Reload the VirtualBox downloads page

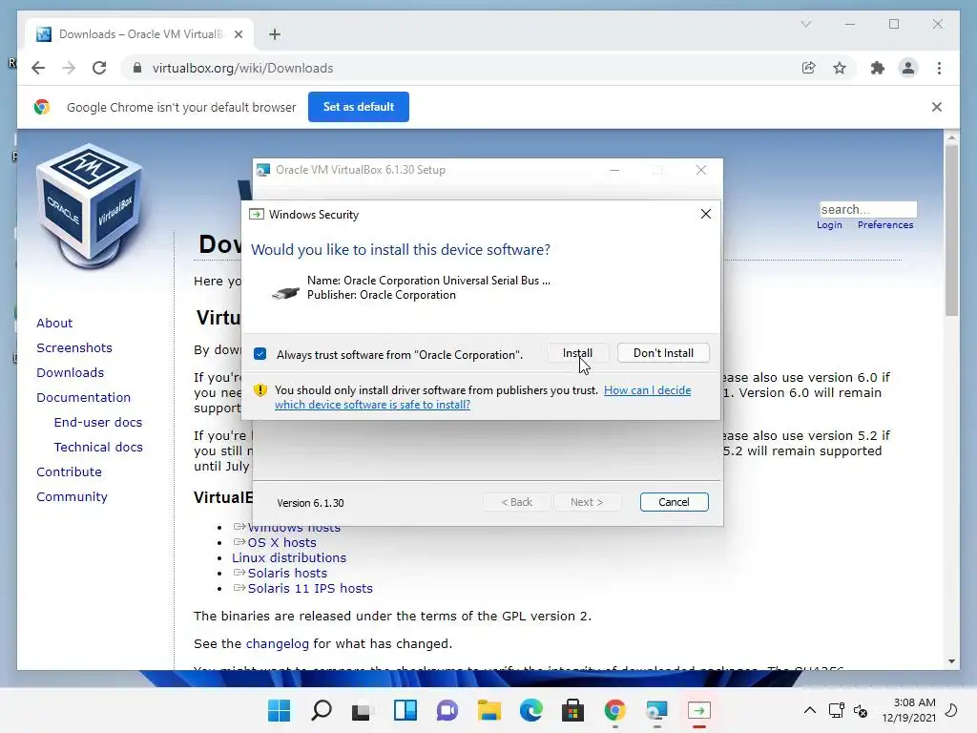click(x=99, y=68)
